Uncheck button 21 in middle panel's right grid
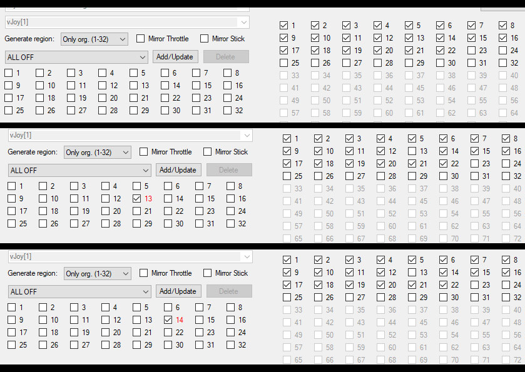 412,163
